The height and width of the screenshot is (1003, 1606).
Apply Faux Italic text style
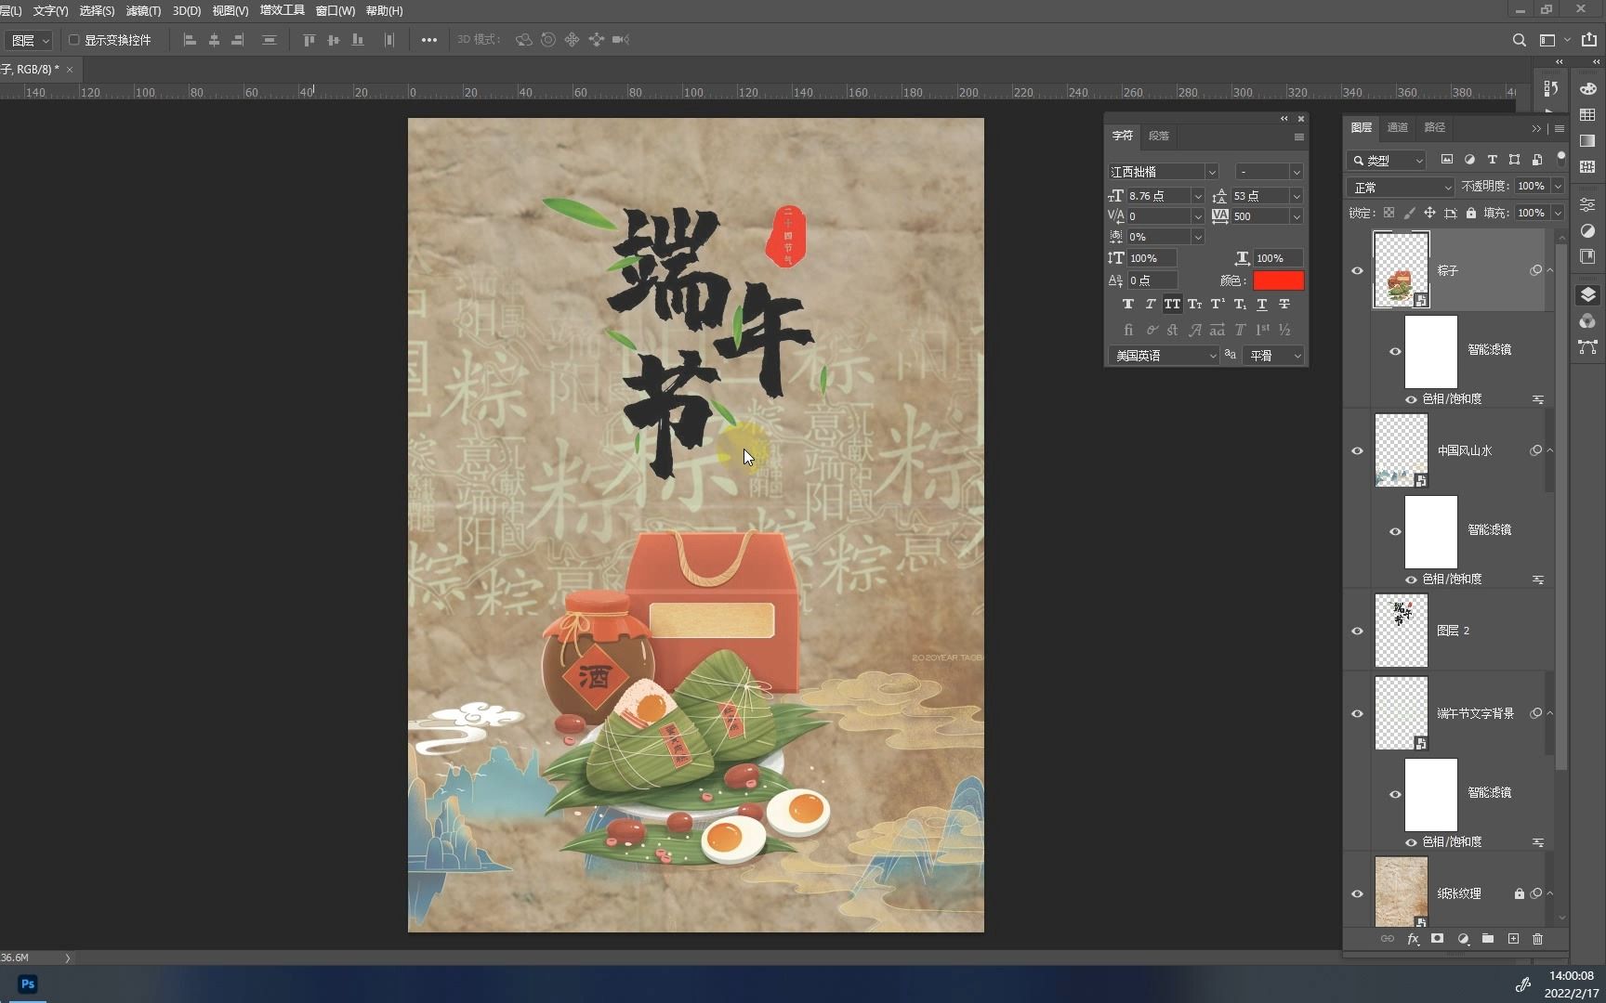(x=1150, y=304)
